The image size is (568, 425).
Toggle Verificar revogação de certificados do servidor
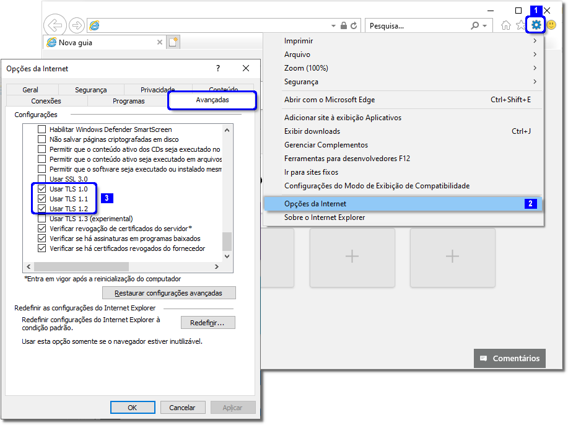(42, 228)
